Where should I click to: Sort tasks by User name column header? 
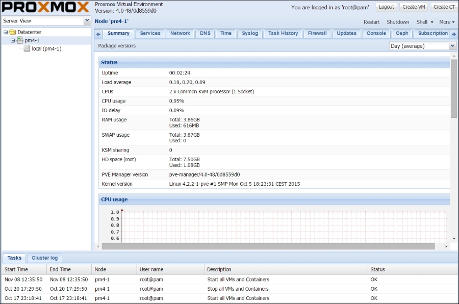coord(170,269)
